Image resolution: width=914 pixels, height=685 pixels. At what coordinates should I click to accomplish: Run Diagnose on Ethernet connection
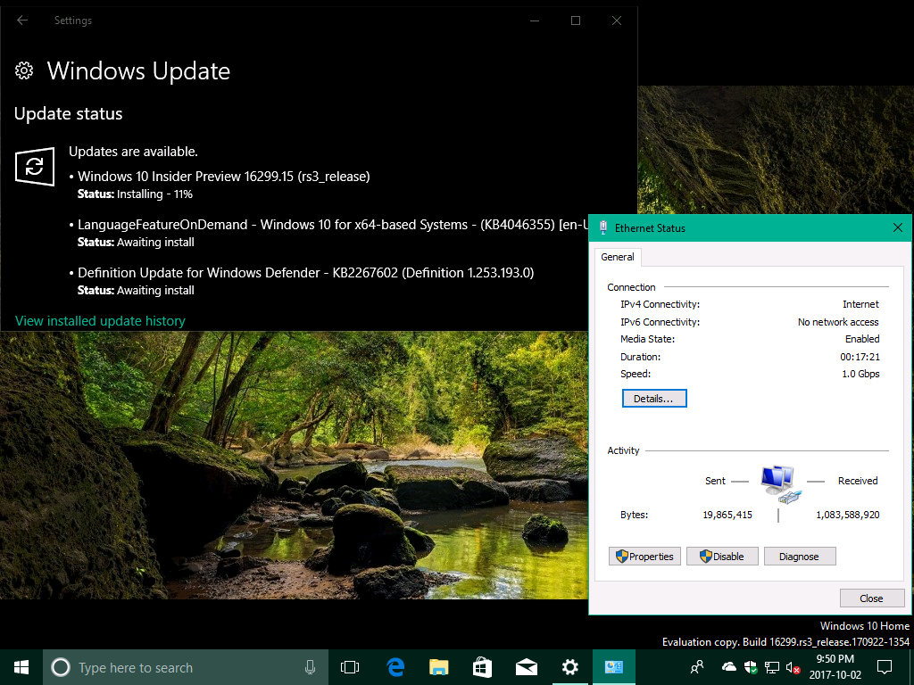point(800,557)
